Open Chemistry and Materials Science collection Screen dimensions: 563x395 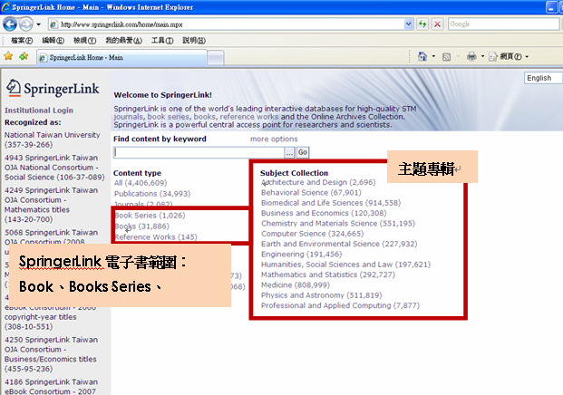pyautogui.click(x=338, y=224)
